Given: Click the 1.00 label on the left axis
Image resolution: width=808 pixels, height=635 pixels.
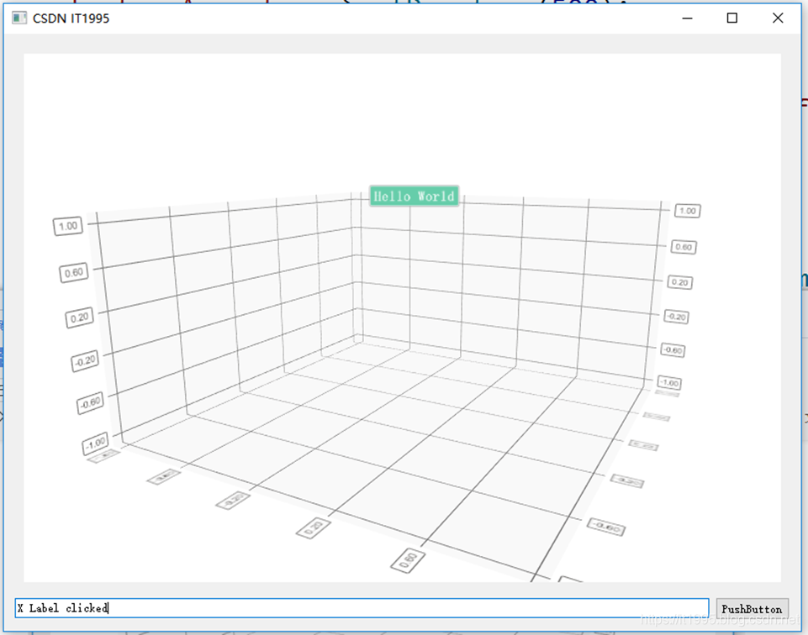Looking at the screenshot, I should click(x=67, y=226).
